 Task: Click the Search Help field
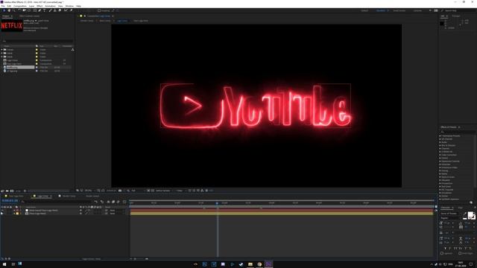[458, 10]
